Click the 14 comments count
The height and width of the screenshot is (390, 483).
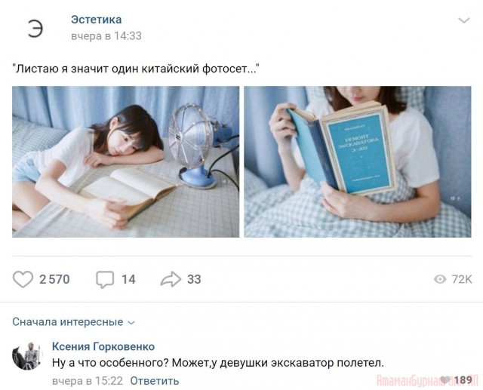[128, 280]
